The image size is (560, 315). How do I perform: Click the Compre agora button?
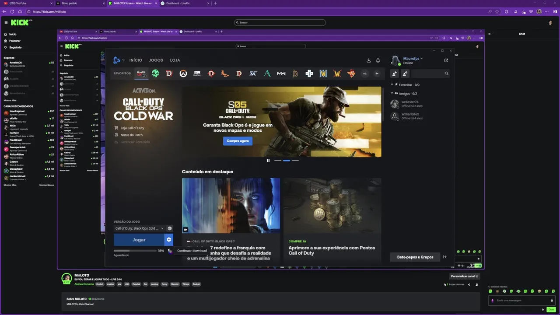[x=238, y=141]
